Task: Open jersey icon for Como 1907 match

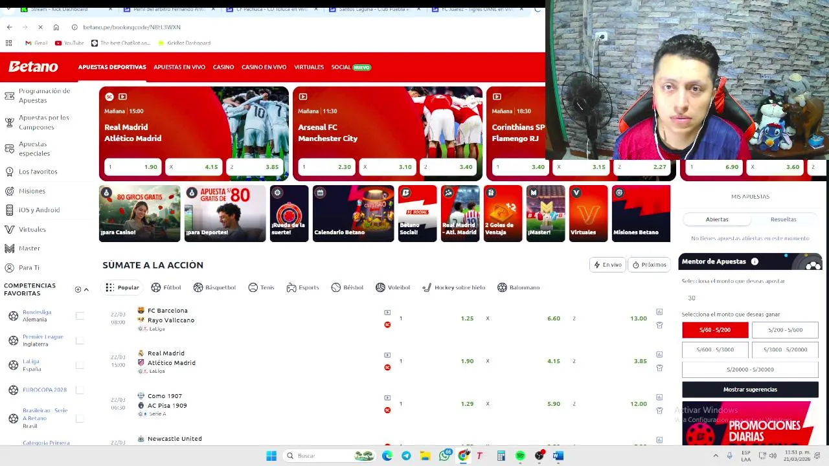Action: (659, 410)
